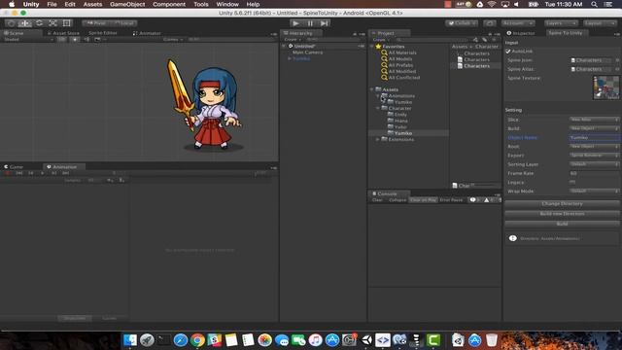
Task: Expand the Extensions folder in Project
Action: pyautogui.click(x=378, y=140)
